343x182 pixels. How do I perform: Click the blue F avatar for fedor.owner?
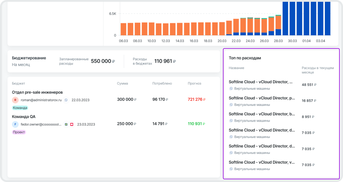click(x=15, y=124)
